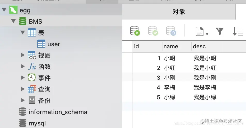Expand the 查询 queries group
Image resolution: width=246 pixels, height=128 pixels.
tap(23, 89)
